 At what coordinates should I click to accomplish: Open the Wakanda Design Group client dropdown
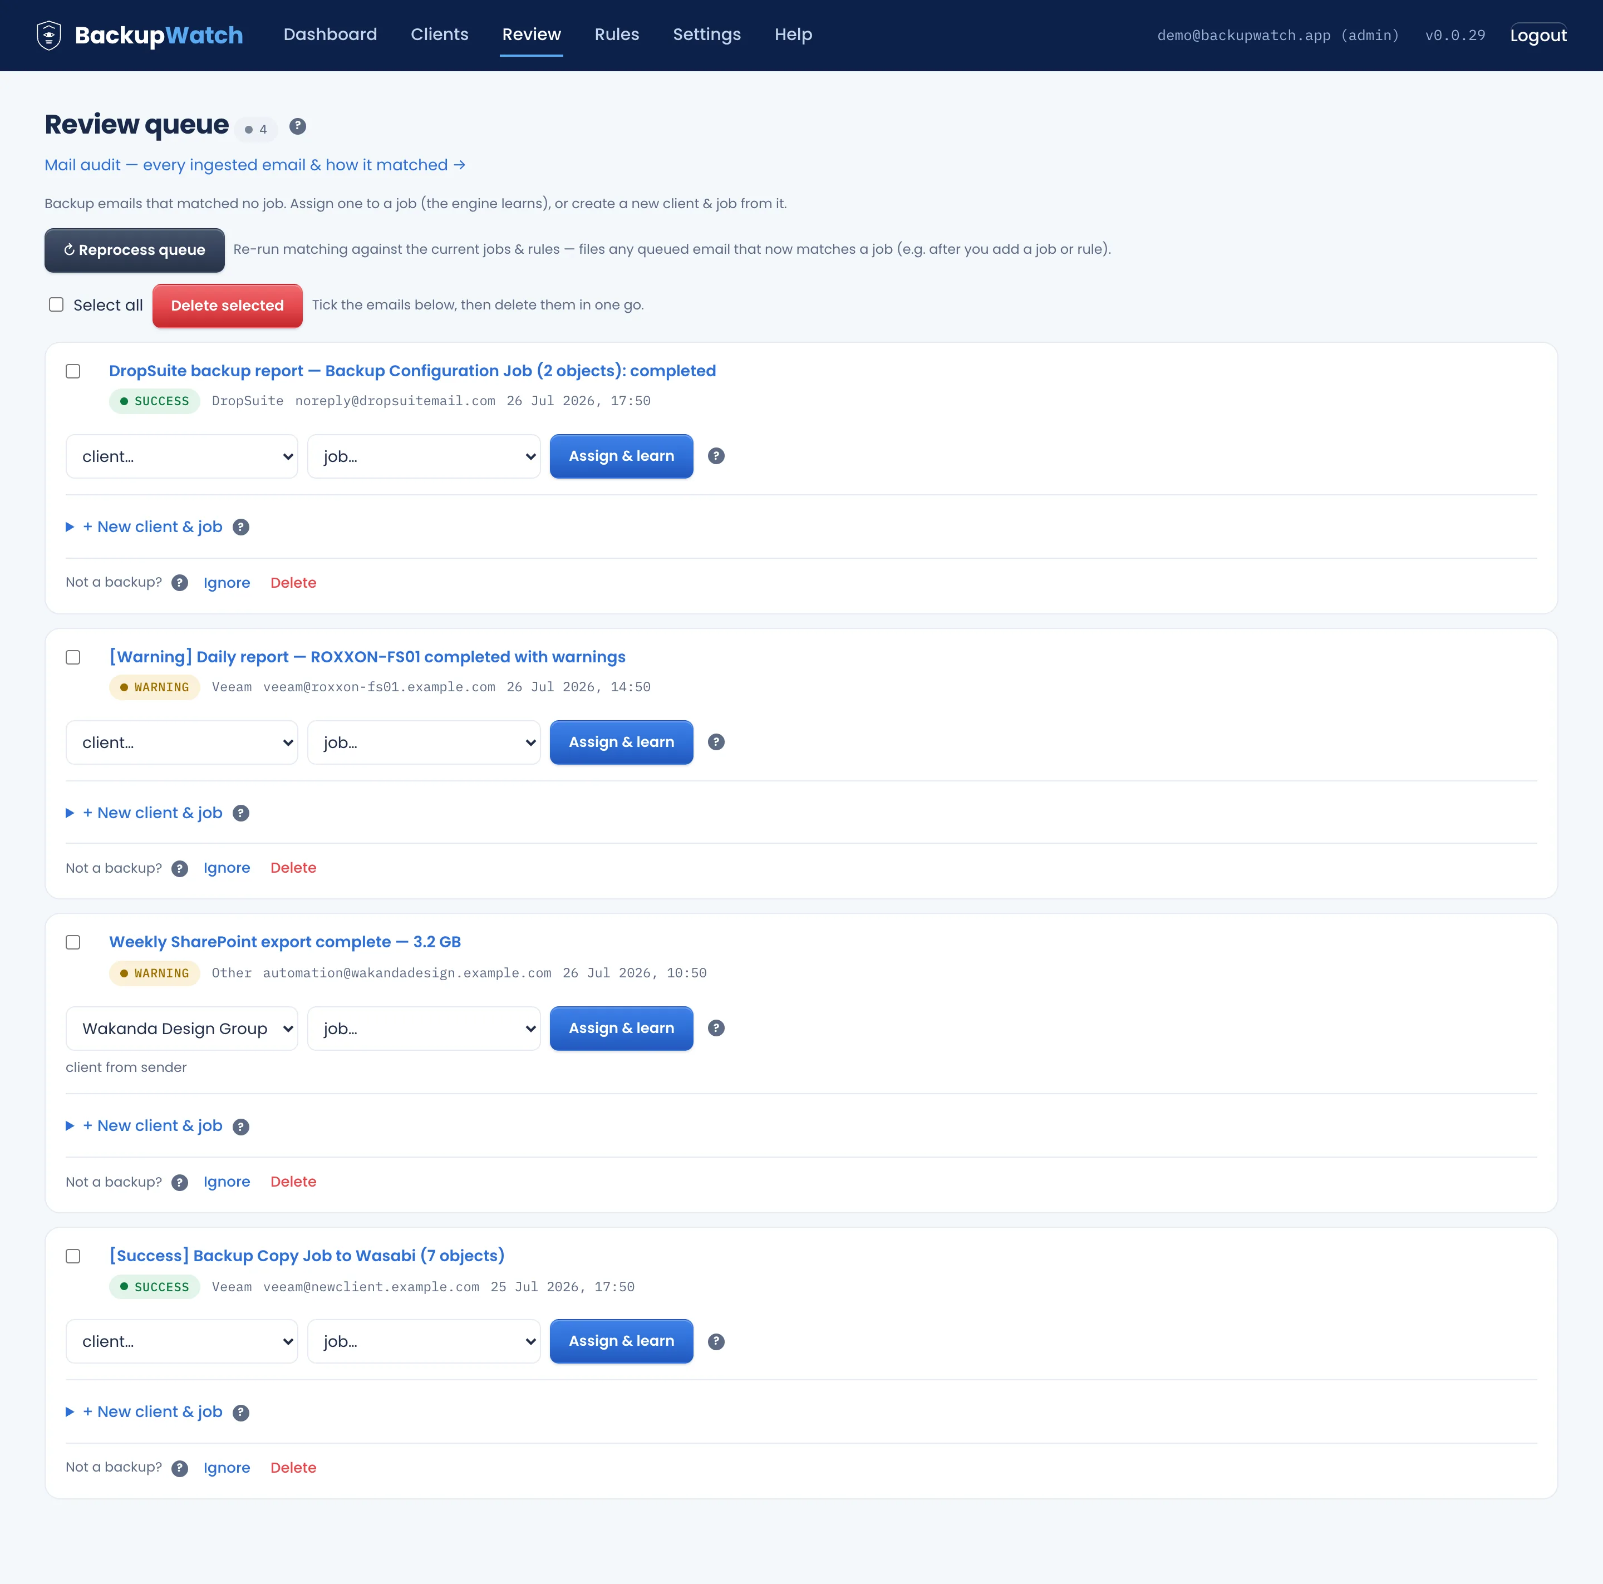181,1028
